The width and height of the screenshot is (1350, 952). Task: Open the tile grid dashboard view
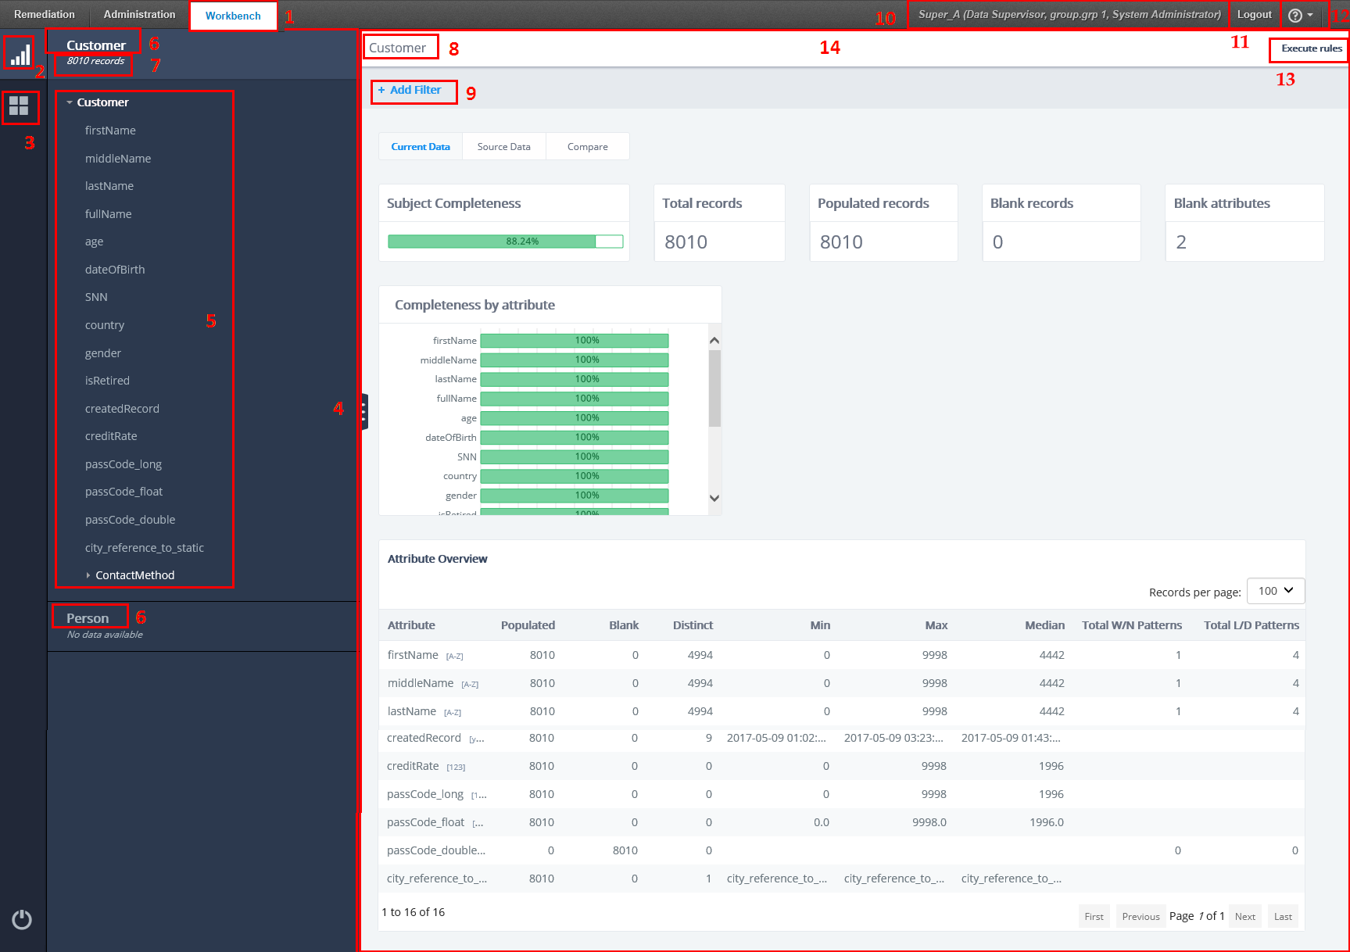click(x=19, y=106)
